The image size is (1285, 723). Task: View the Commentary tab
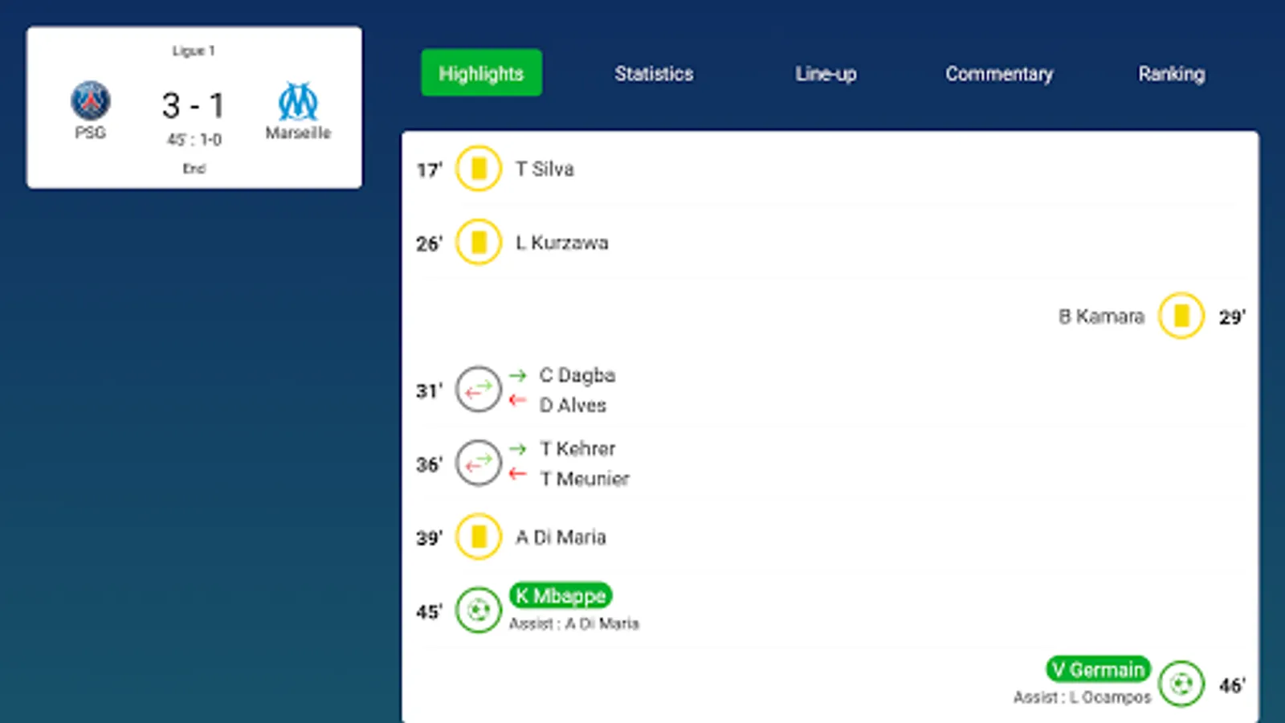point(999,74)
